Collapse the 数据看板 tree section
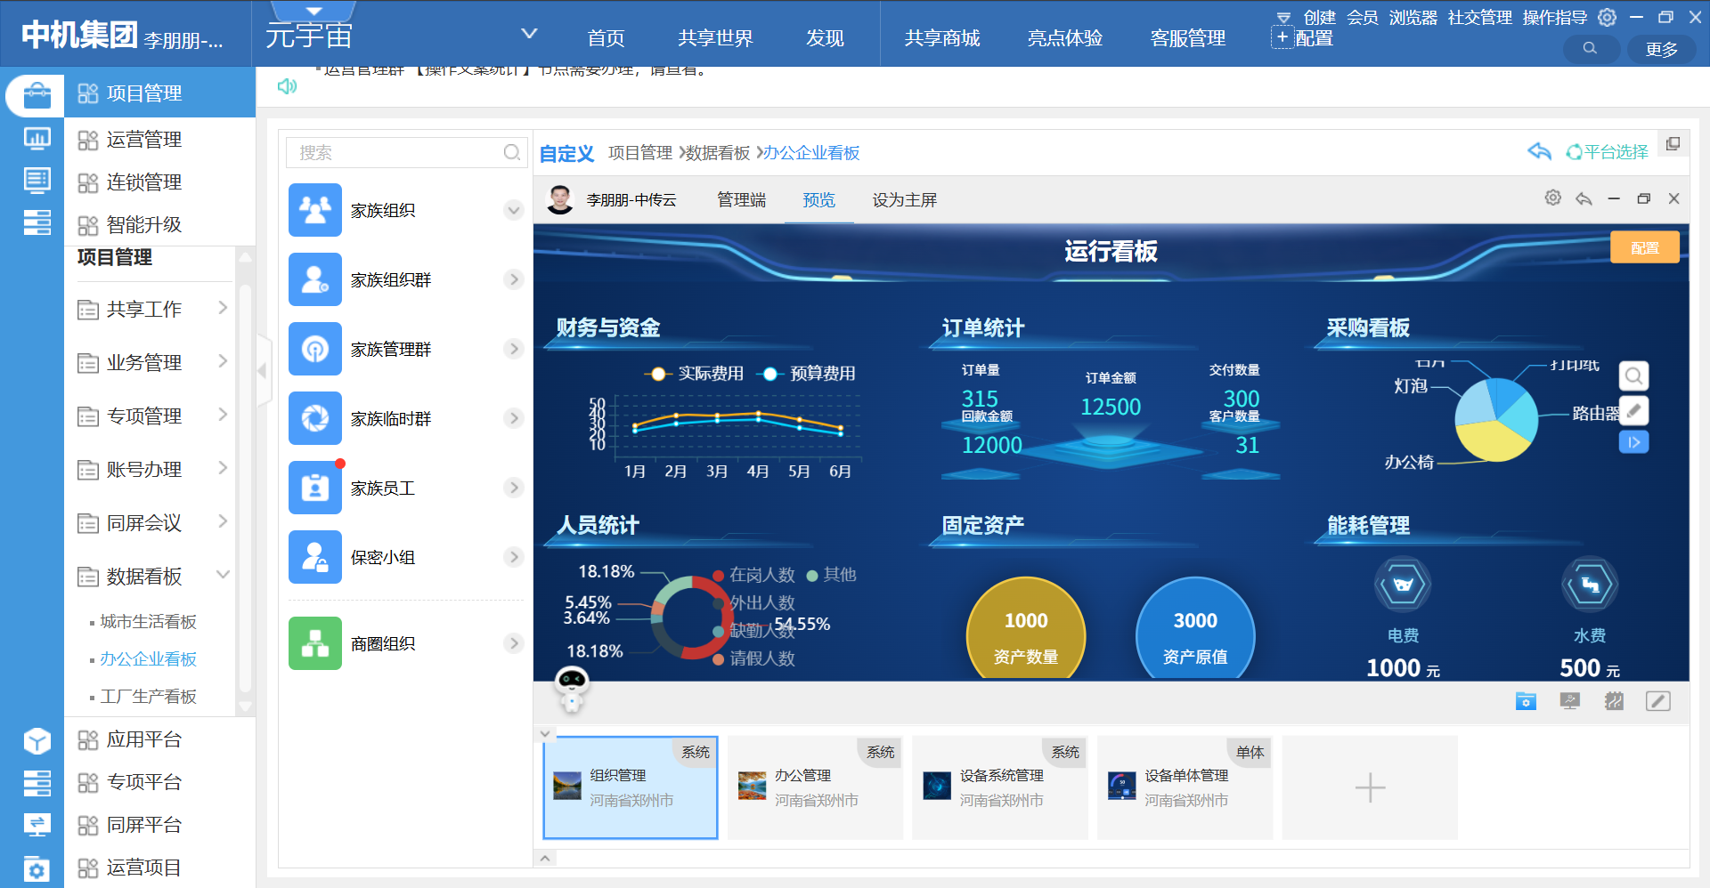This screenshot has width=1710, height=888. point(223,576)
